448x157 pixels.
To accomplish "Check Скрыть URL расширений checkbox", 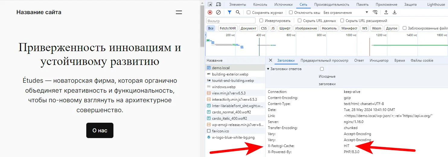I will (342, 21).
